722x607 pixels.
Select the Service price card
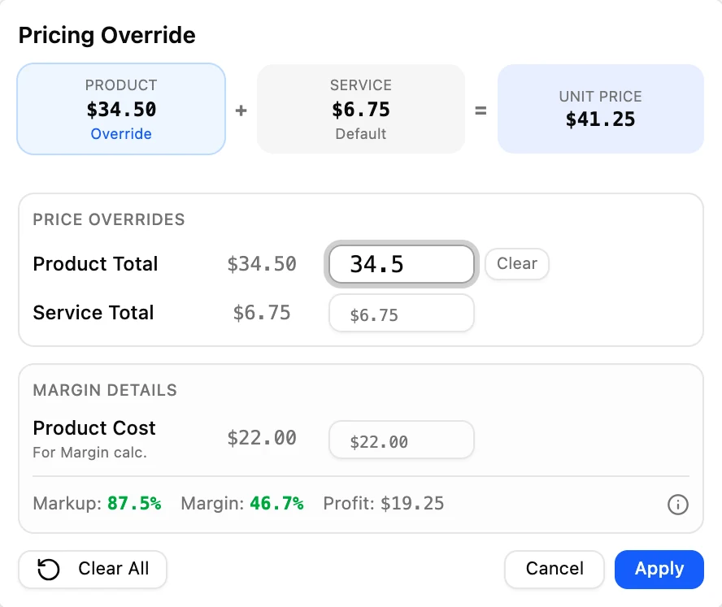click(x=360, y=109)
